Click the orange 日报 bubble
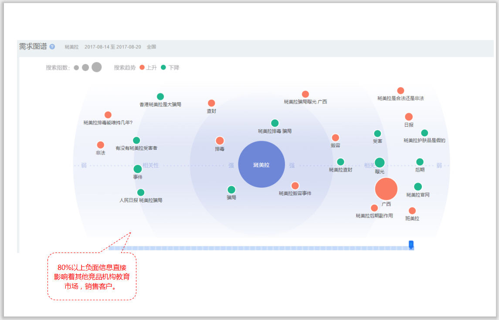 [x=409, y=117]
